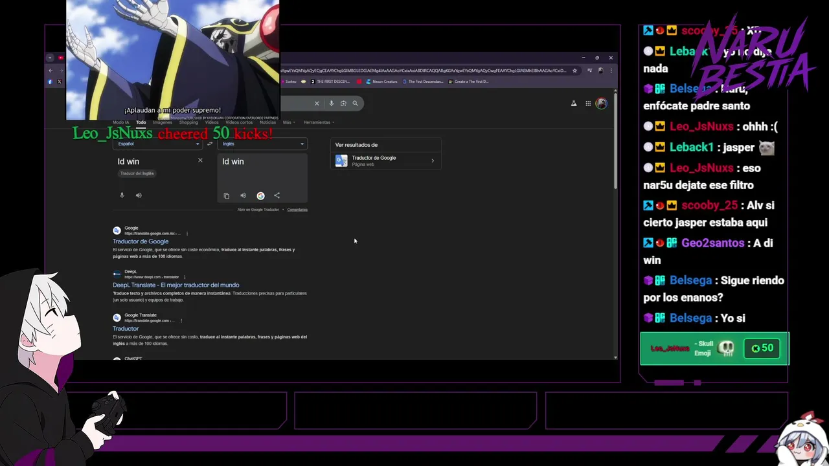Expand the Herramientas tools menu
The image size is (829, 466).
tap(319, 122)
